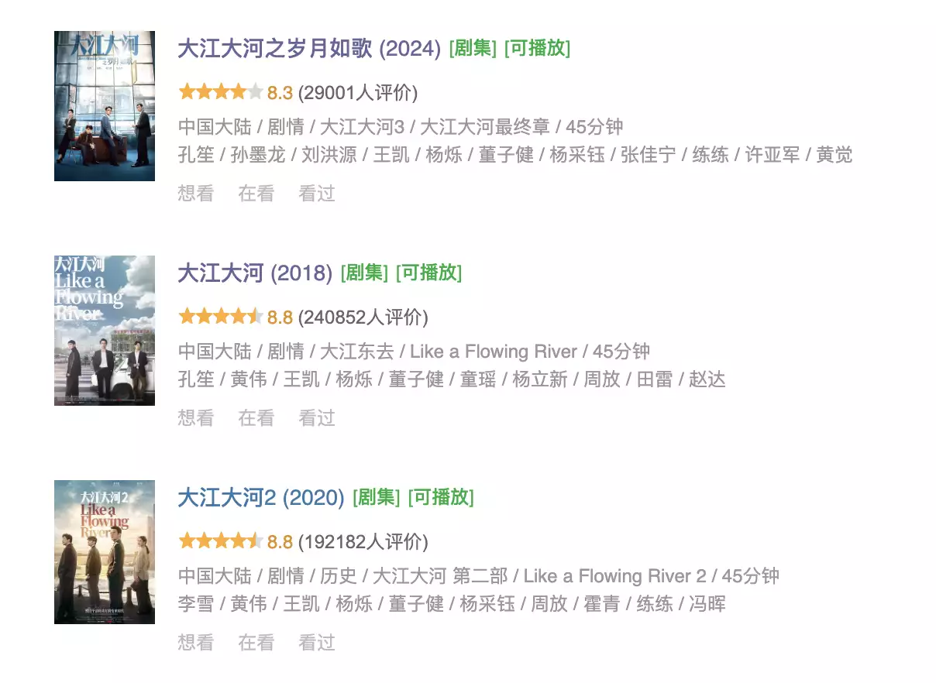The width and height of the screenshot is (936, 683).
Task: Mark 大江大河 (2018) as 想看
Action: tap(196, 418)
